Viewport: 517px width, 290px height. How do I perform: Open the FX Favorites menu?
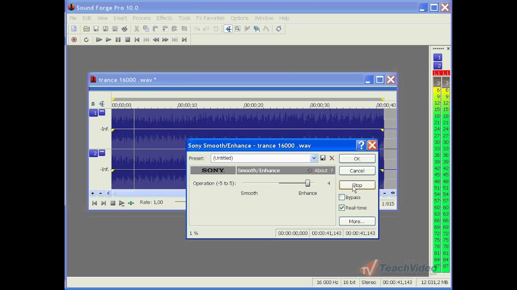(210, 18)
